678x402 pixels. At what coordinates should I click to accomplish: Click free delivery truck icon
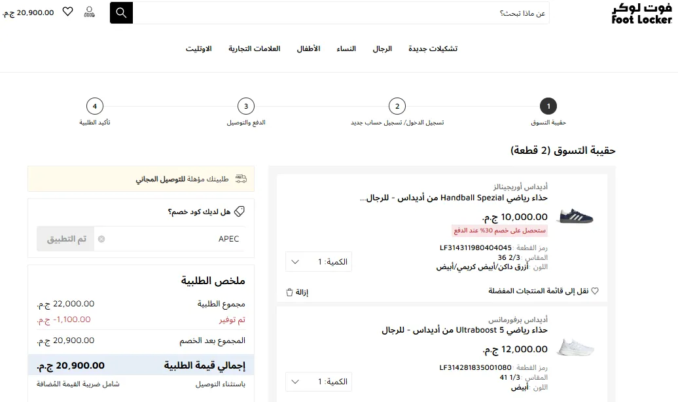241,179
